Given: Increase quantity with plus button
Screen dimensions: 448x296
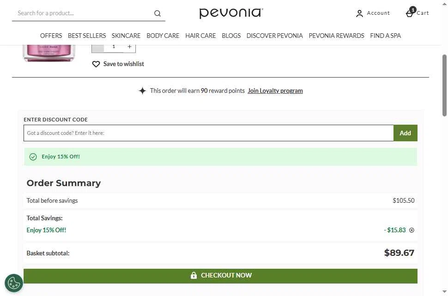Looking at the screenshot, I should [x=129, y=47].
